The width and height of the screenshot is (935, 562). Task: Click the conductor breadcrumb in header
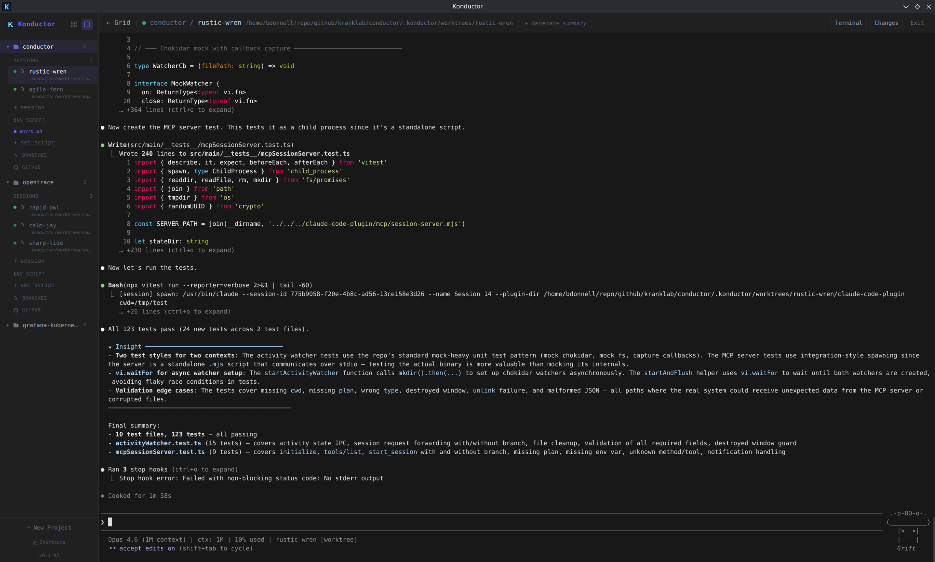(x=168, y=23)
